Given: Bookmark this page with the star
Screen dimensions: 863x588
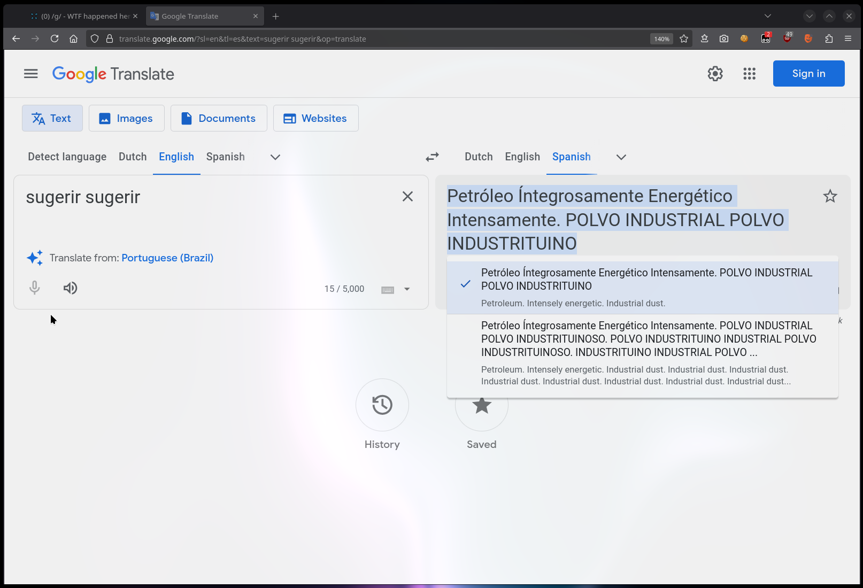Looking at the screenshot, I should [684, 38].
